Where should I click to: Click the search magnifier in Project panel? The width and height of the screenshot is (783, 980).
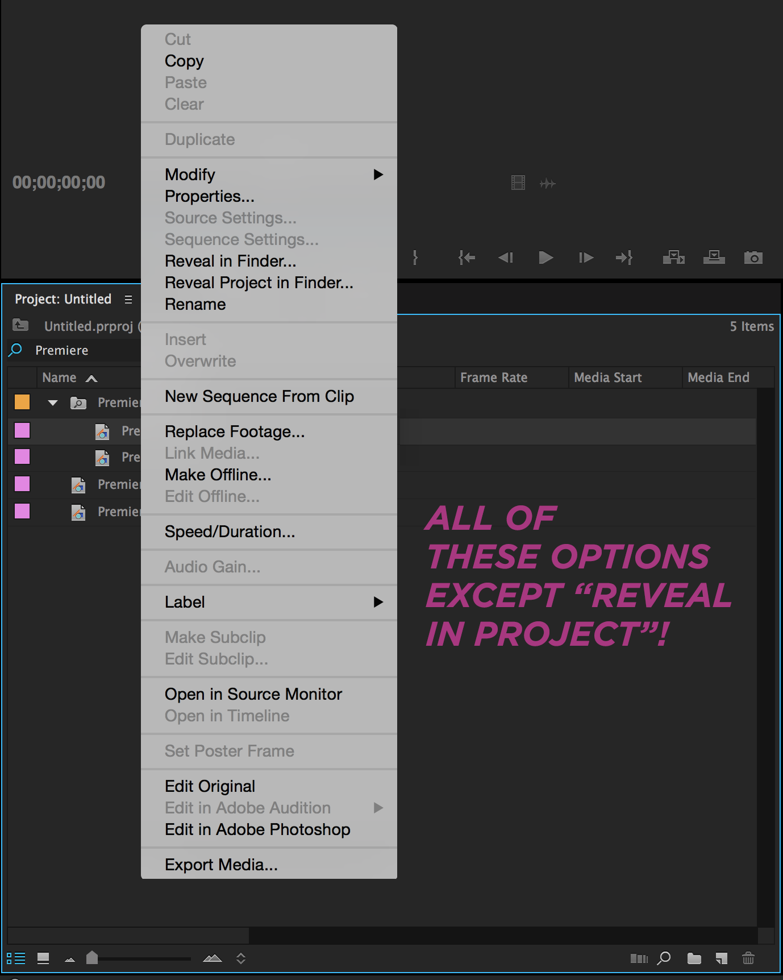point(15,350)
